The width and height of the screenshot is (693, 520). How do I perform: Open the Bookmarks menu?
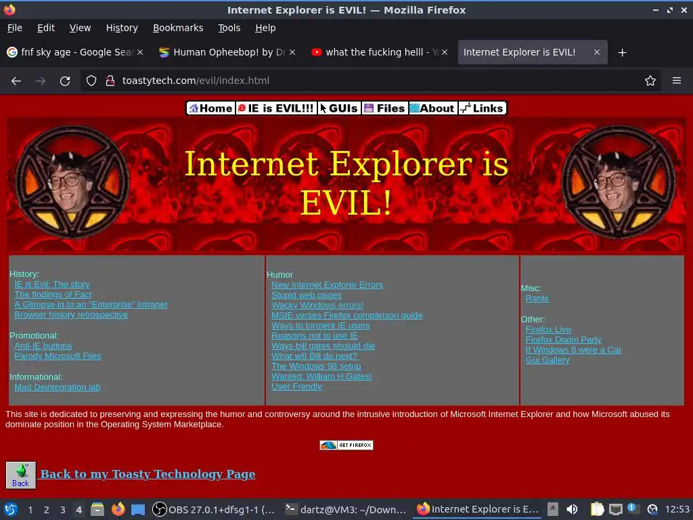[178, 28]
